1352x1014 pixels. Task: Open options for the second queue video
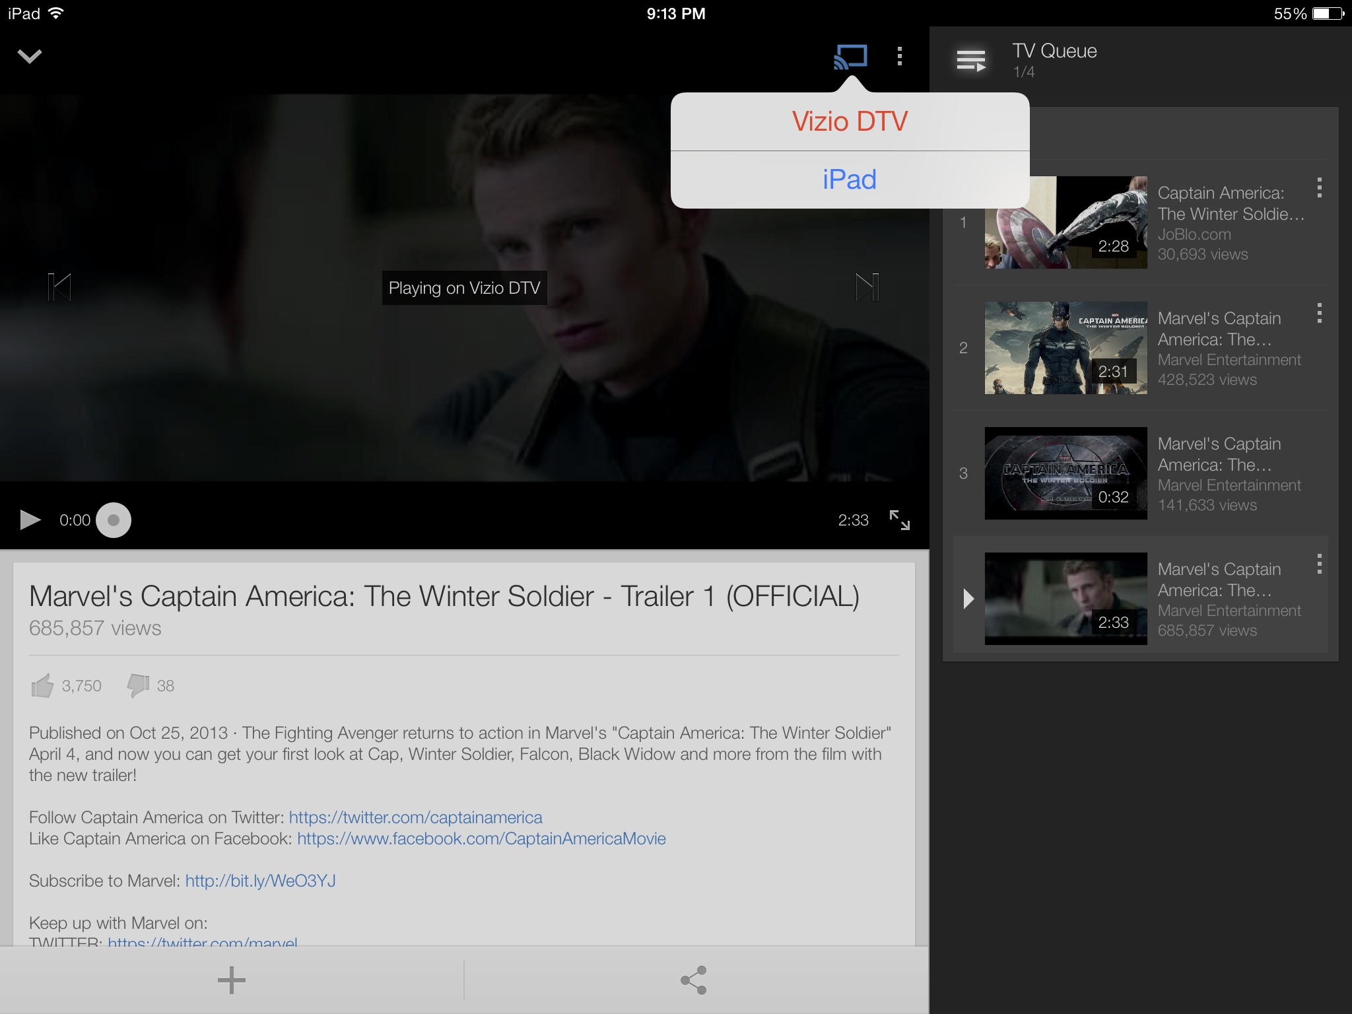(1319, 313)
